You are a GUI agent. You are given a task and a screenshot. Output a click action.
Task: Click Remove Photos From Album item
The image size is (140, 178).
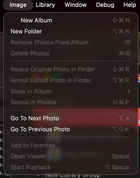click(71, 42)
